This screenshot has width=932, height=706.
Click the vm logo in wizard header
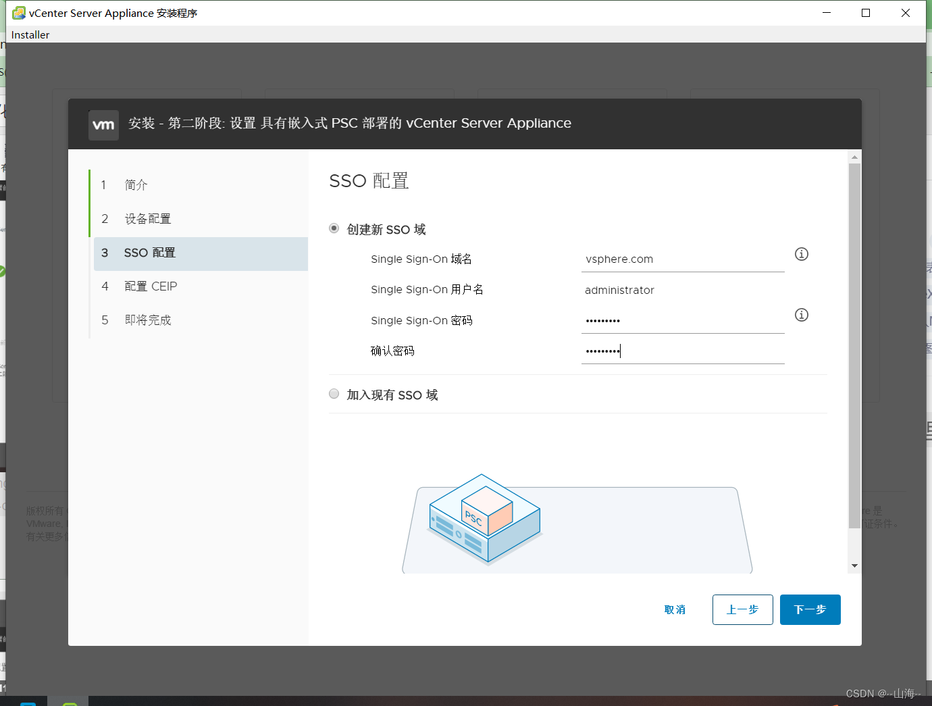coord(103,125)
